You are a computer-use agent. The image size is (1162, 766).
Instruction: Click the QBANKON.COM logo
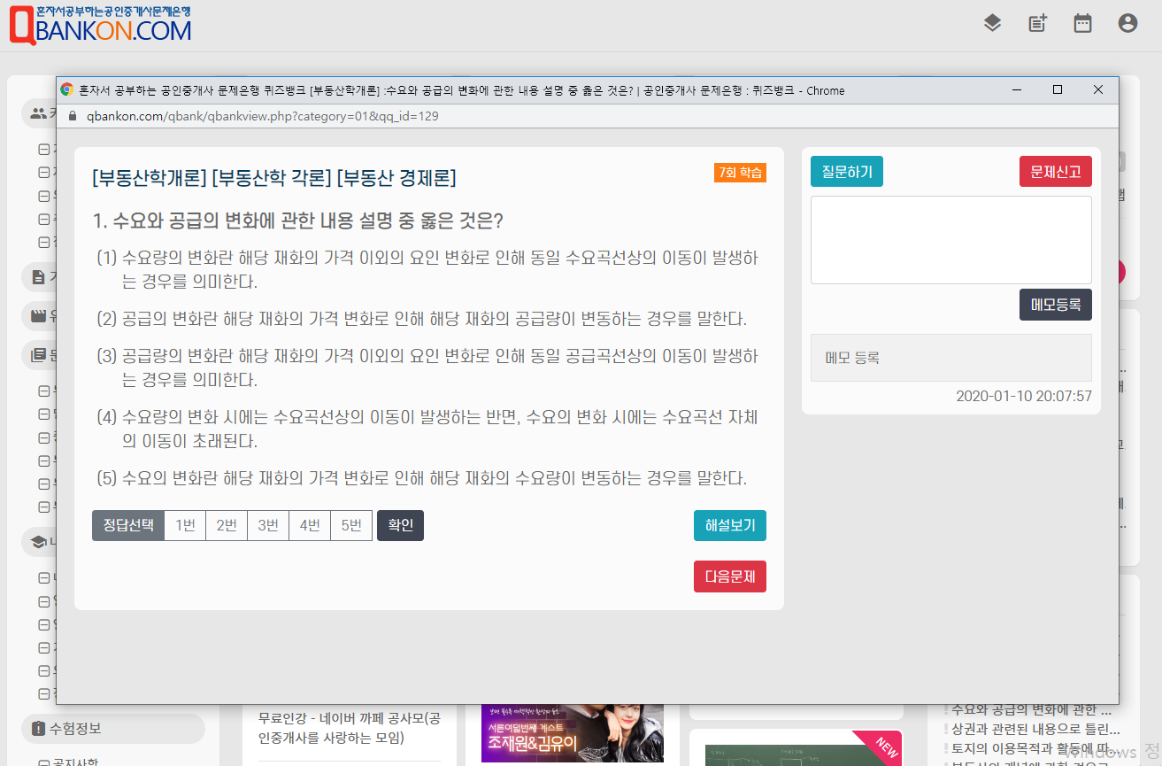[x=100, y=25]
